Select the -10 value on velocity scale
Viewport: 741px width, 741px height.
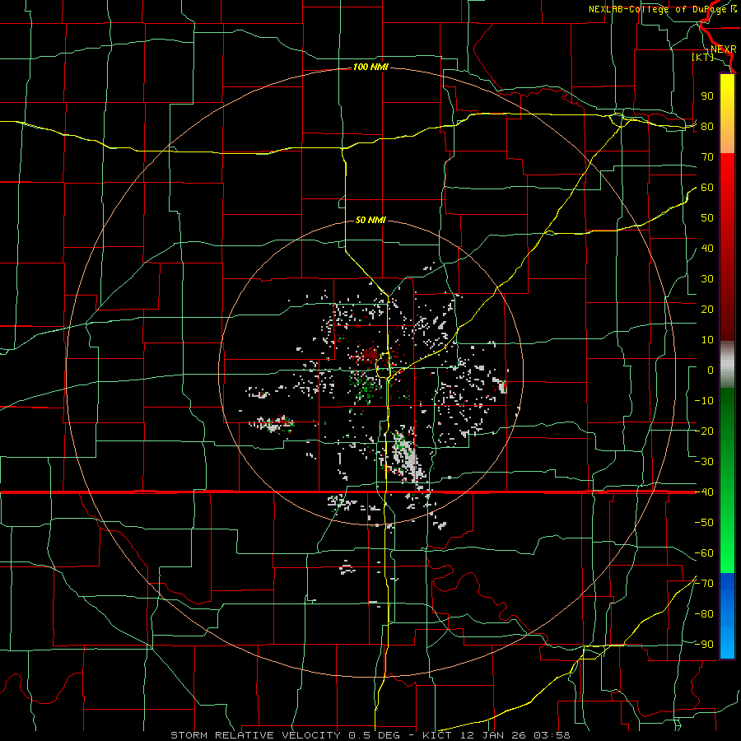[x=704, y=401]
